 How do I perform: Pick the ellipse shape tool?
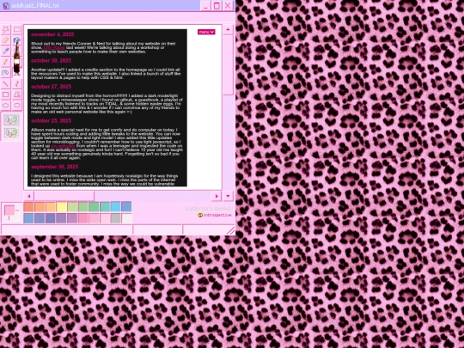pos(6,106)
